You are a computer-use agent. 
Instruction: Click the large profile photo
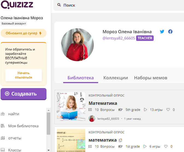click(x=77, y=45)
